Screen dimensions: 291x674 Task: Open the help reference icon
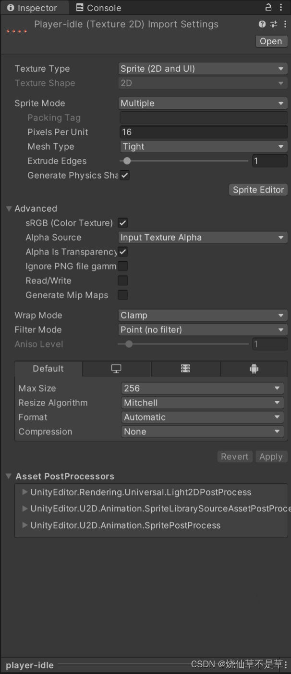262,24
